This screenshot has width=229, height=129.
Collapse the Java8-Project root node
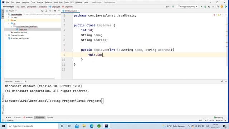(x=6, y=14)
